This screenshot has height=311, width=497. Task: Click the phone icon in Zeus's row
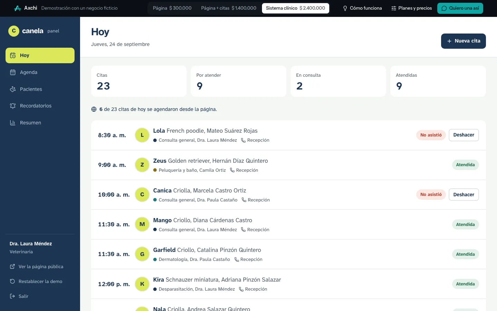click(232, 170)
